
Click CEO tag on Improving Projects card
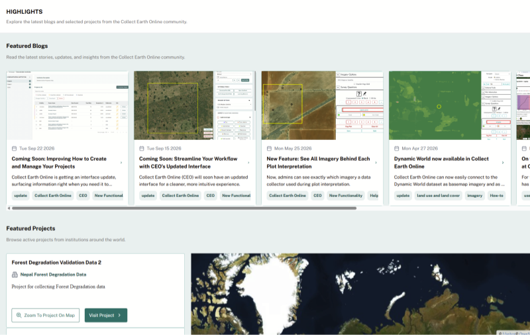(x=83, y=196)
